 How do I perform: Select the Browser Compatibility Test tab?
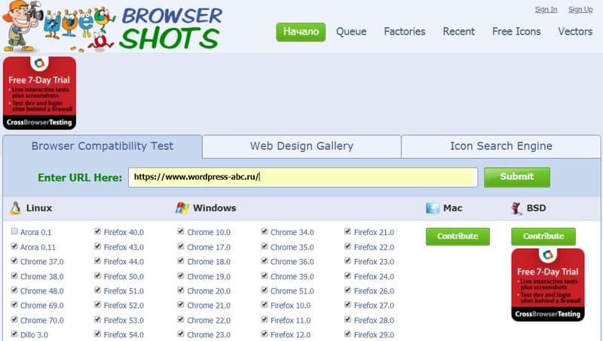pyautogui.click(x=103, y=146)
